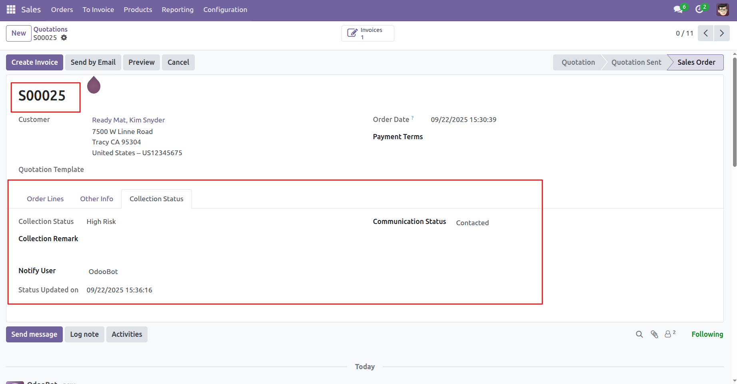The image size is (737, 384).
Task: Go to the next record arrow
Action: click(722, 33)
